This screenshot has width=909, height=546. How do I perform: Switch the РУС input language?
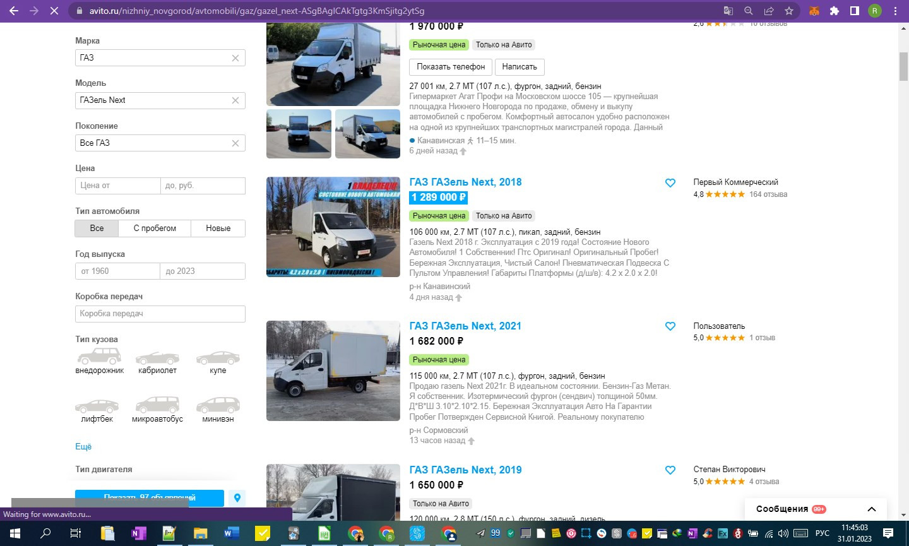(x=822, y=533)
